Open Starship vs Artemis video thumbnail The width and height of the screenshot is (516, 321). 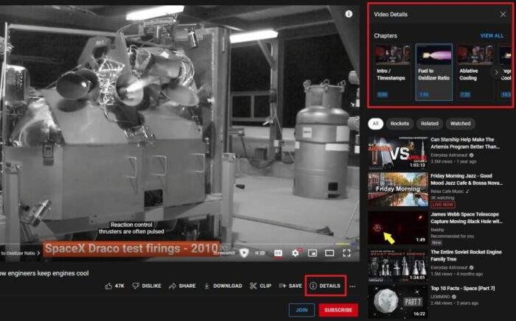click(398, 153)
